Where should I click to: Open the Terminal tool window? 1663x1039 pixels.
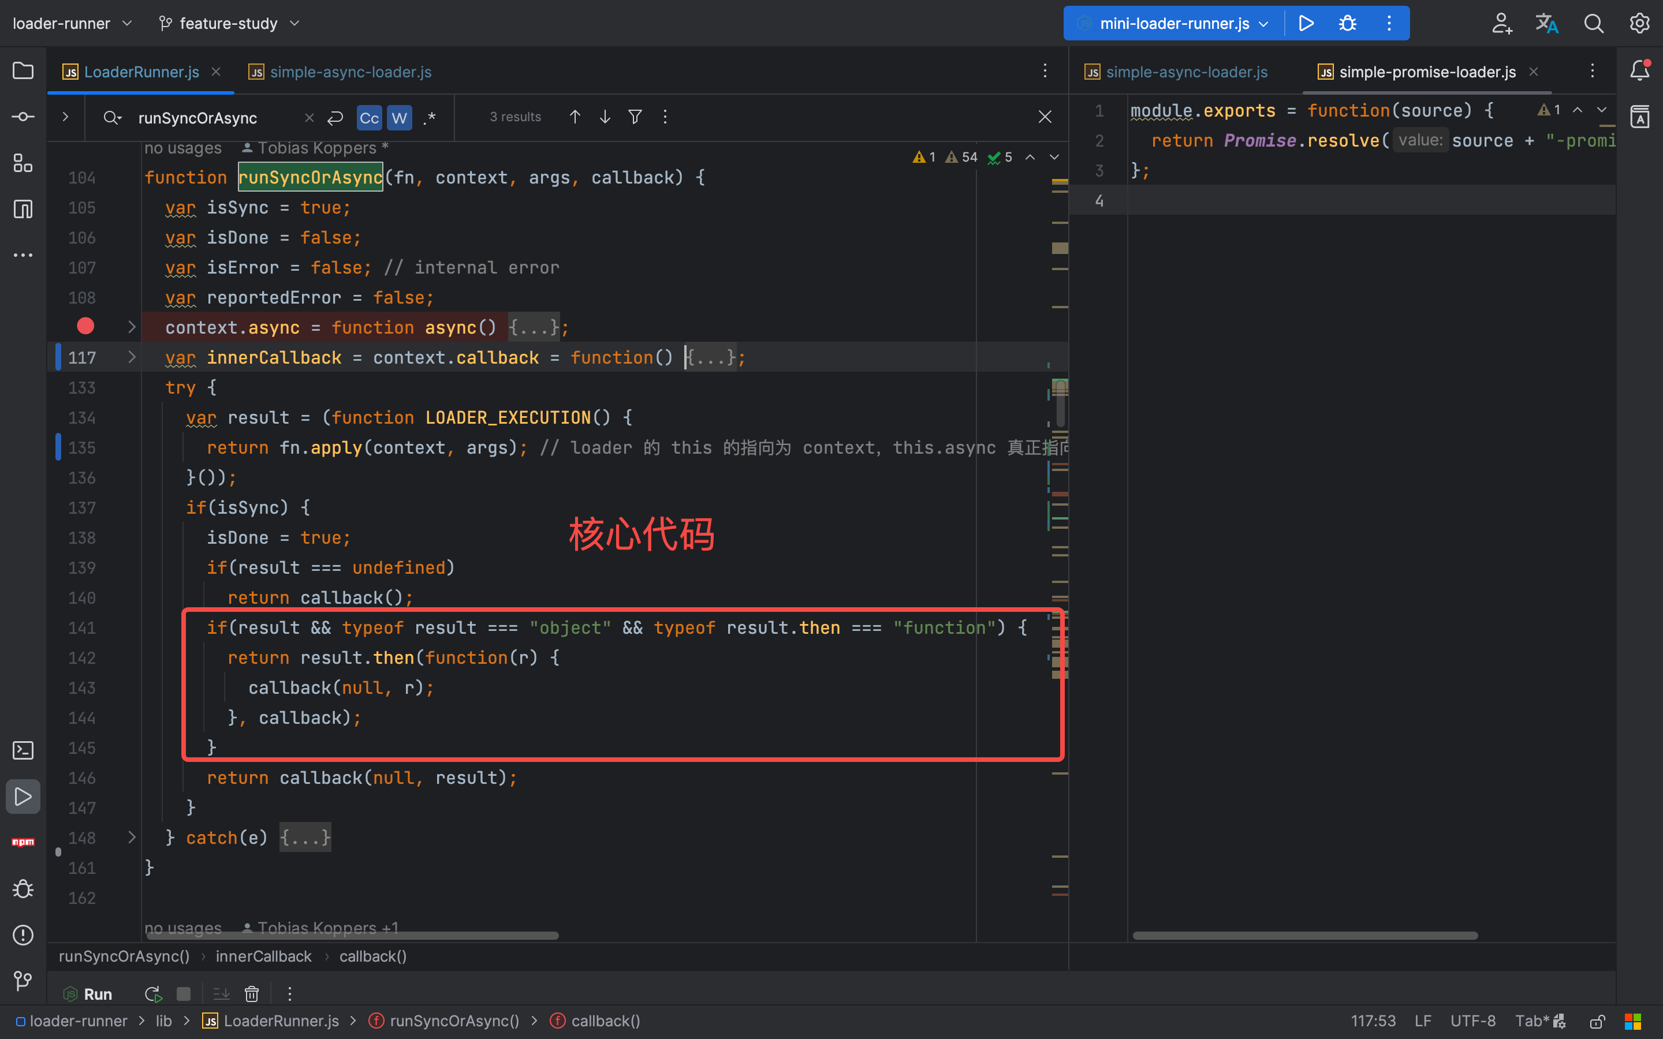click(x=23, y=750)
